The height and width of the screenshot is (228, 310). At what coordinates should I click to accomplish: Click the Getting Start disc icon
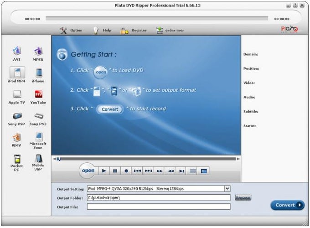click(x=62, y=54)
